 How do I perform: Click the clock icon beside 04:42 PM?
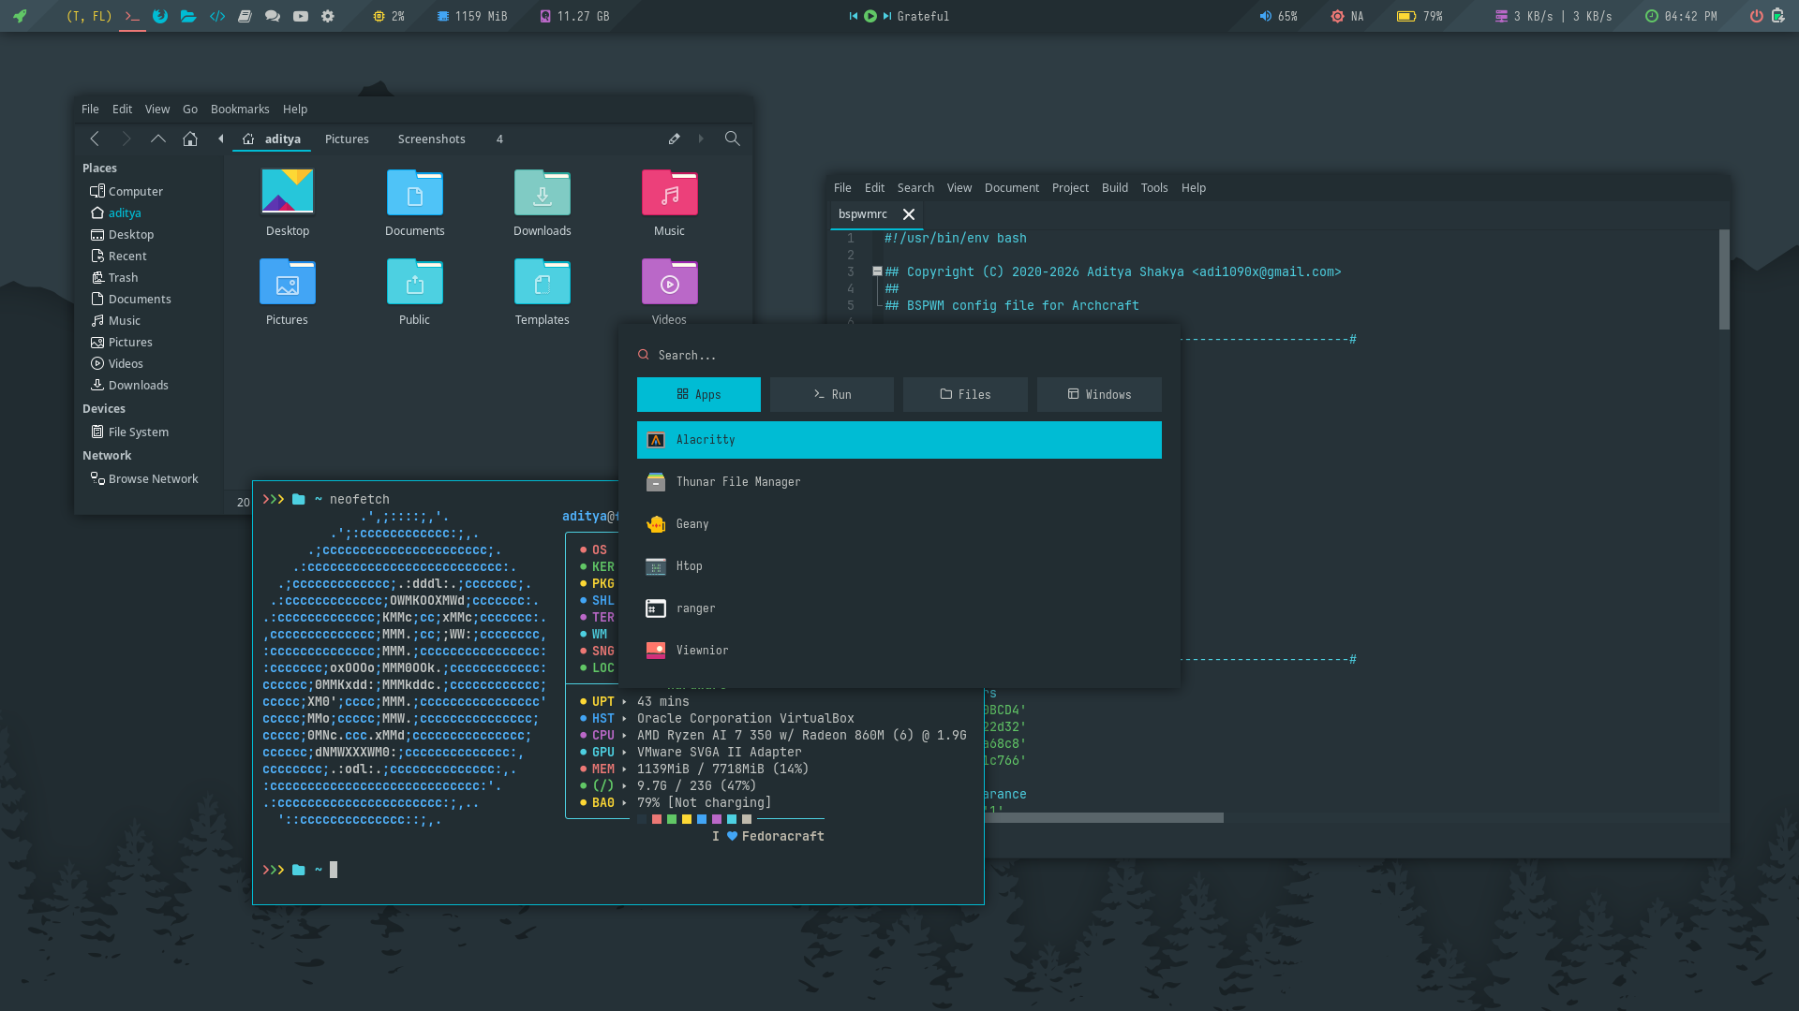(1652, 16)
